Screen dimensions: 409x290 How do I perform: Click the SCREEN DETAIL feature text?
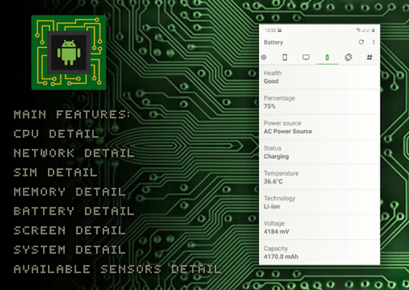pos(69,230)
